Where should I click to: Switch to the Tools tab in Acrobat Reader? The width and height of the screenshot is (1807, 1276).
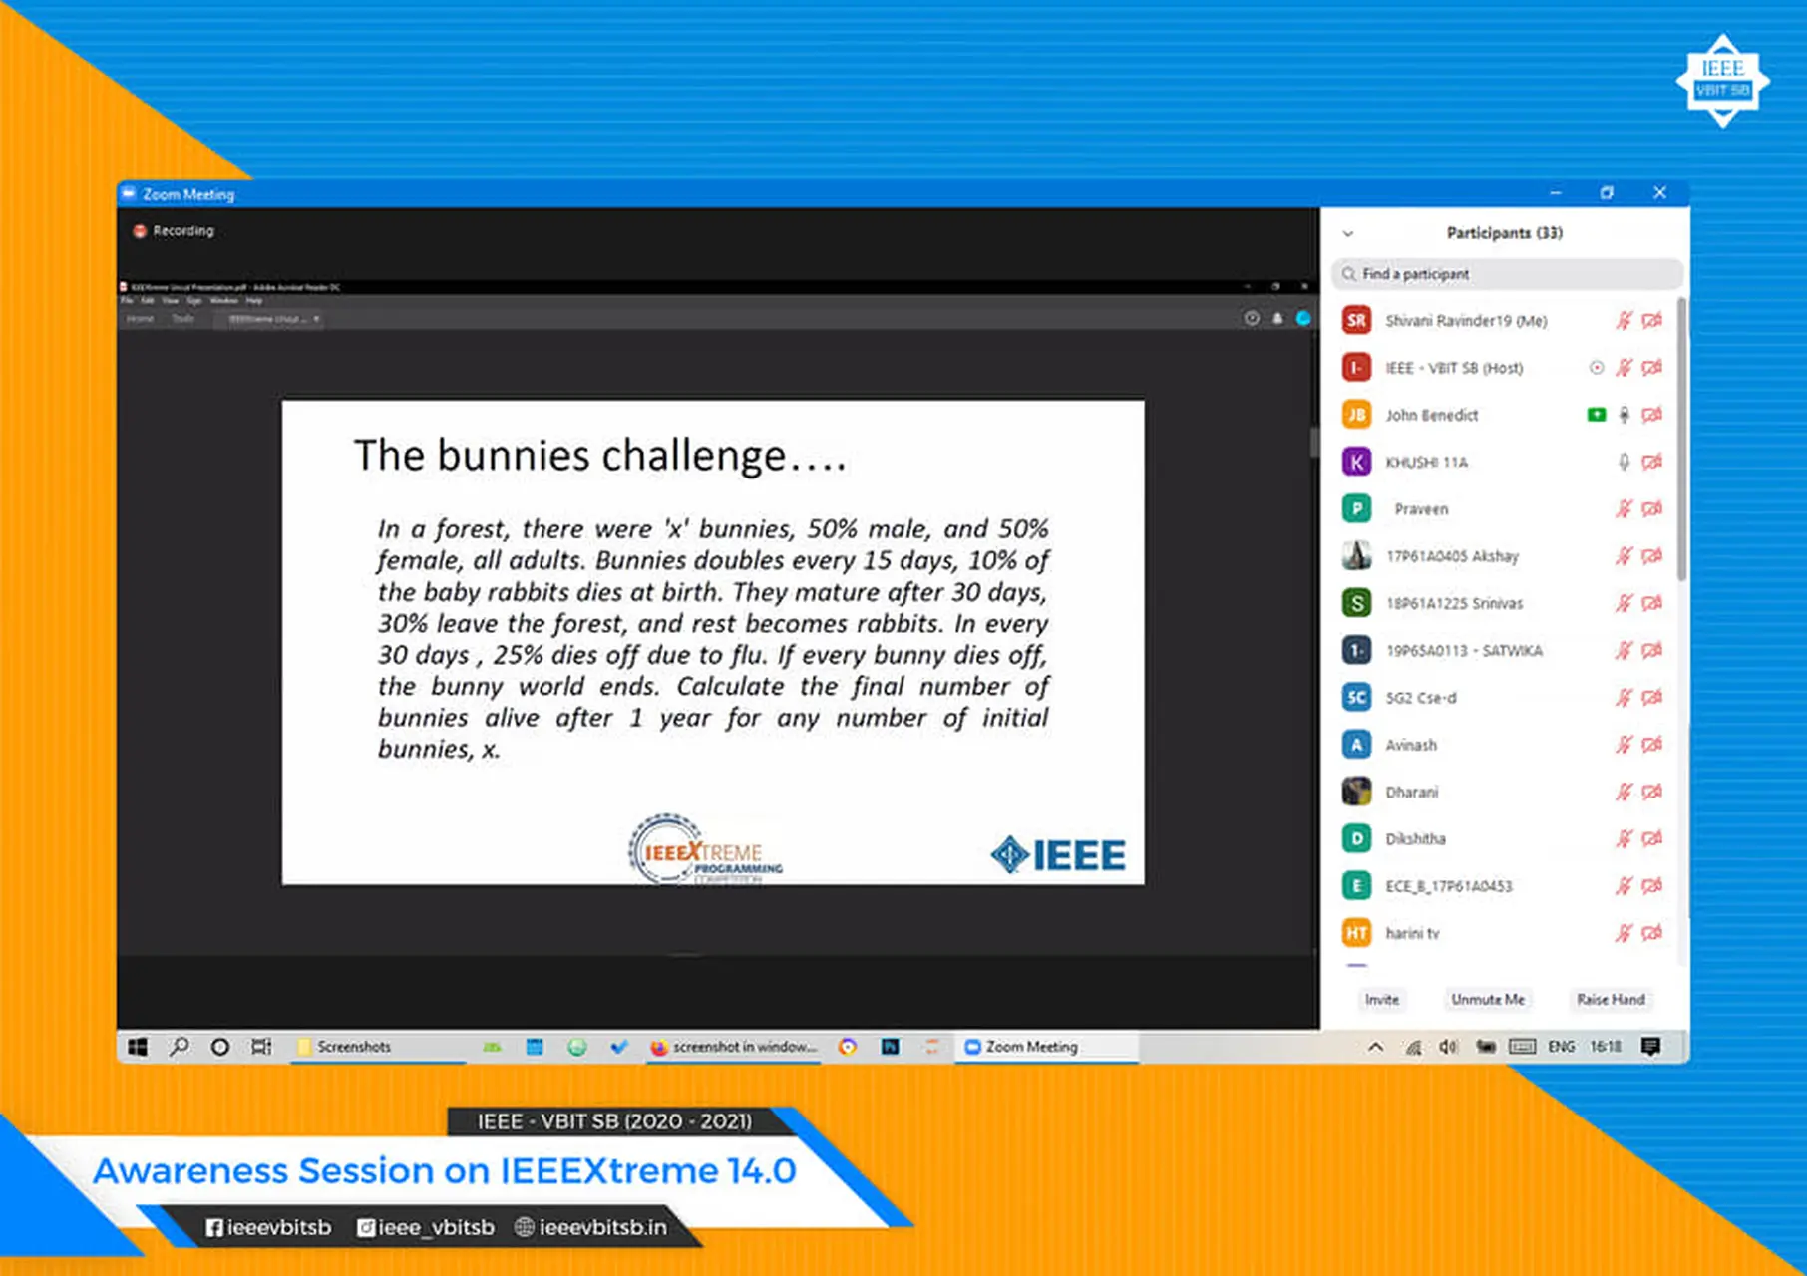tap(182, 318)
